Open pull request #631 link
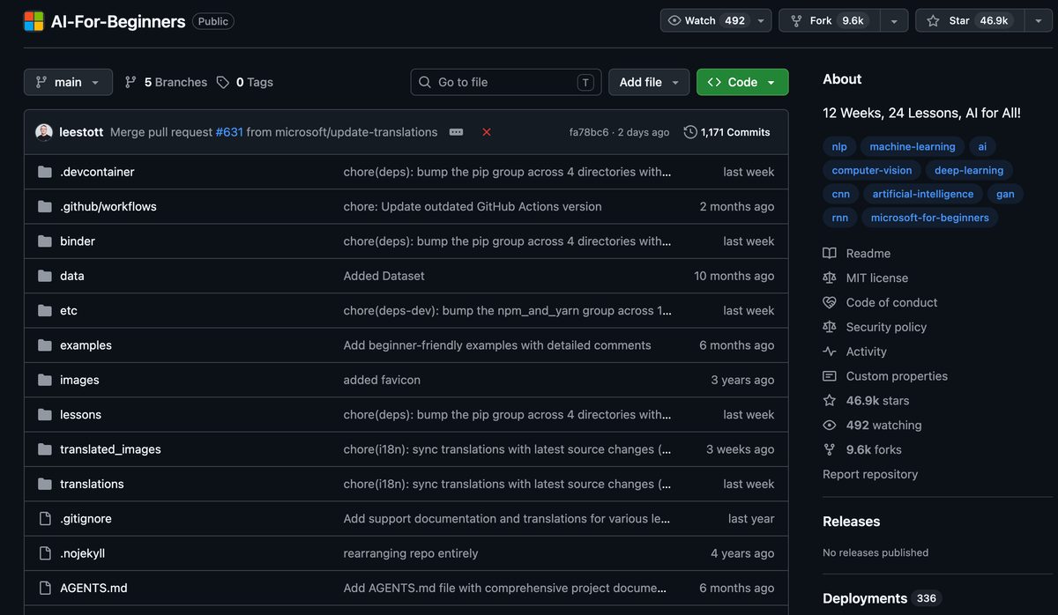 229,132
